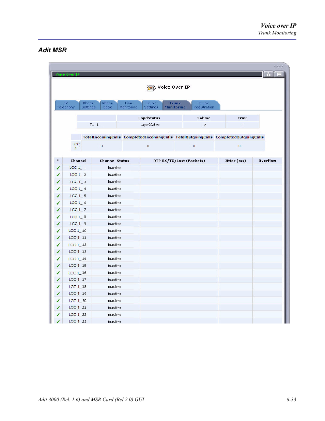Click the green check for LCC 1_22

(x=58, y=315)
